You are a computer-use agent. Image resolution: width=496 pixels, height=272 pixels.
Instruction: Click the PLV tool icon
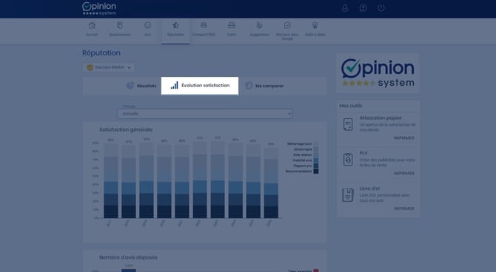pyautogui.click(x=348, y=160)
